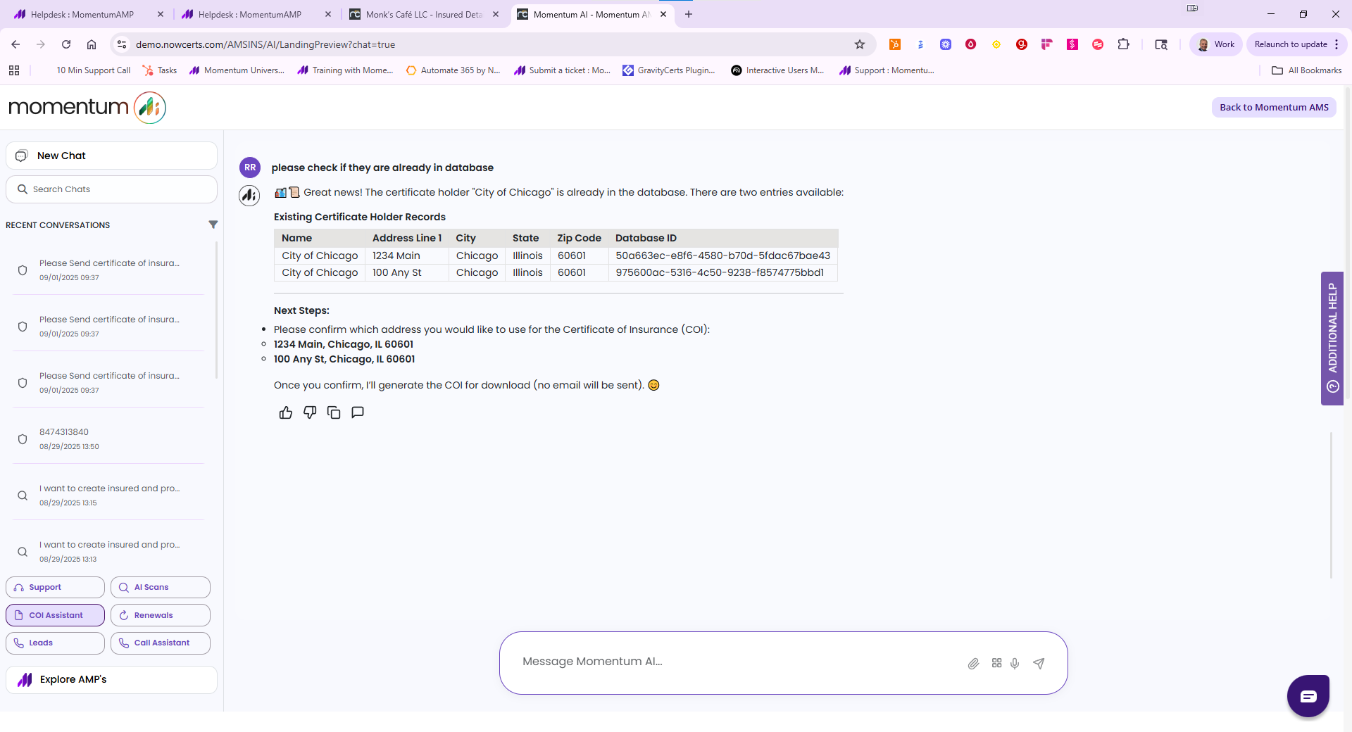Copy the AI response with copy icon
The height and width of the screenshot is (732, 1352).
tap(334, 412)
